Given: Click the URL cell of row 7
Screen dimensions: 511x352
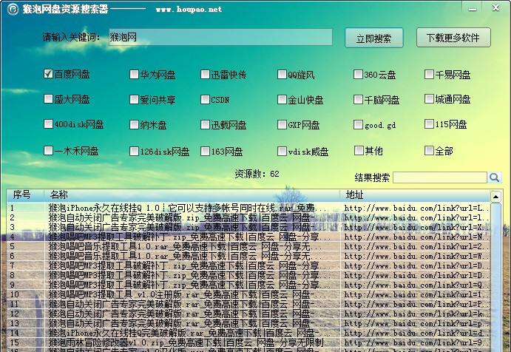Looking at the screenshot, I should coord(416,265).
